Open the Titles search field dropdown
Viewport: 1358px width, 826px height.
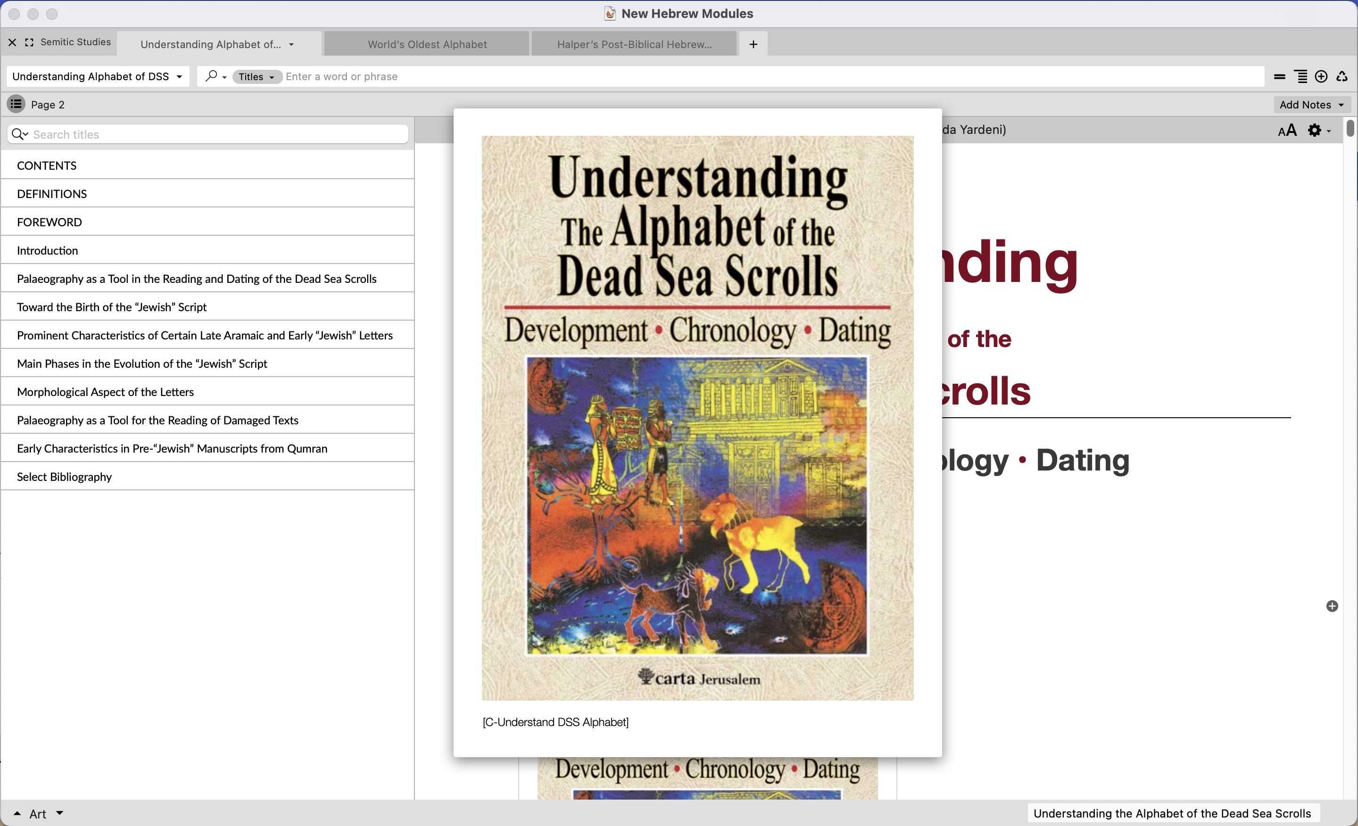click(257, 77)
